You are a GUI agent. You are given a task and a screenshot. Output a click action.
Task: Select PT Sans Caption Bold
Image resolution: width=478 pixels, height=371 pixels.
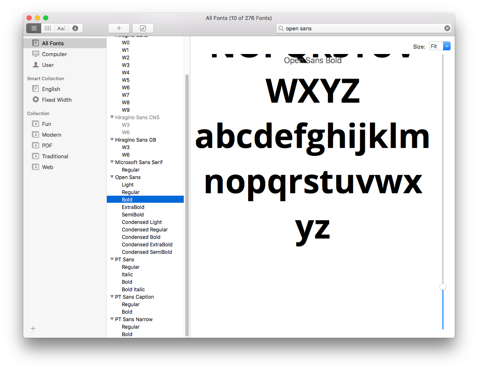pyautogui.click(x=145, y=312)
